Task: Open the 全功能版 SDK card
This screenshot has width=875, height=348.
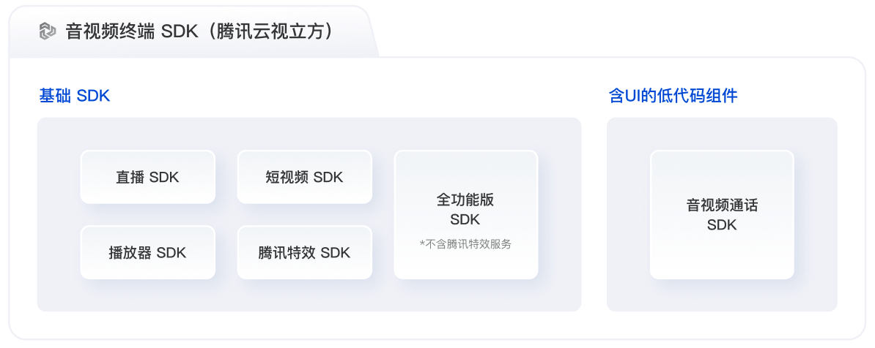Action: [x=466, y=215]
